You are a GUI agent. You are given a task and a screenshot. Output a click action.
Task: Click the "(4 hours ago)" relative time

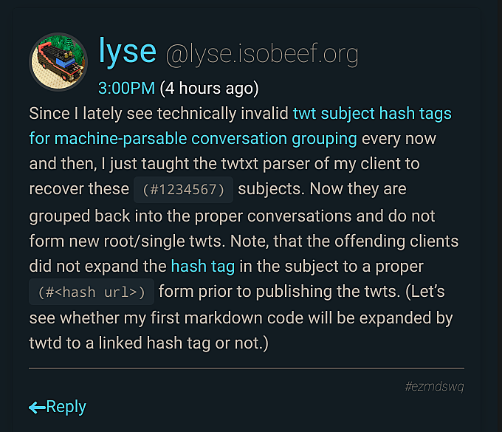tap(209, 89)
